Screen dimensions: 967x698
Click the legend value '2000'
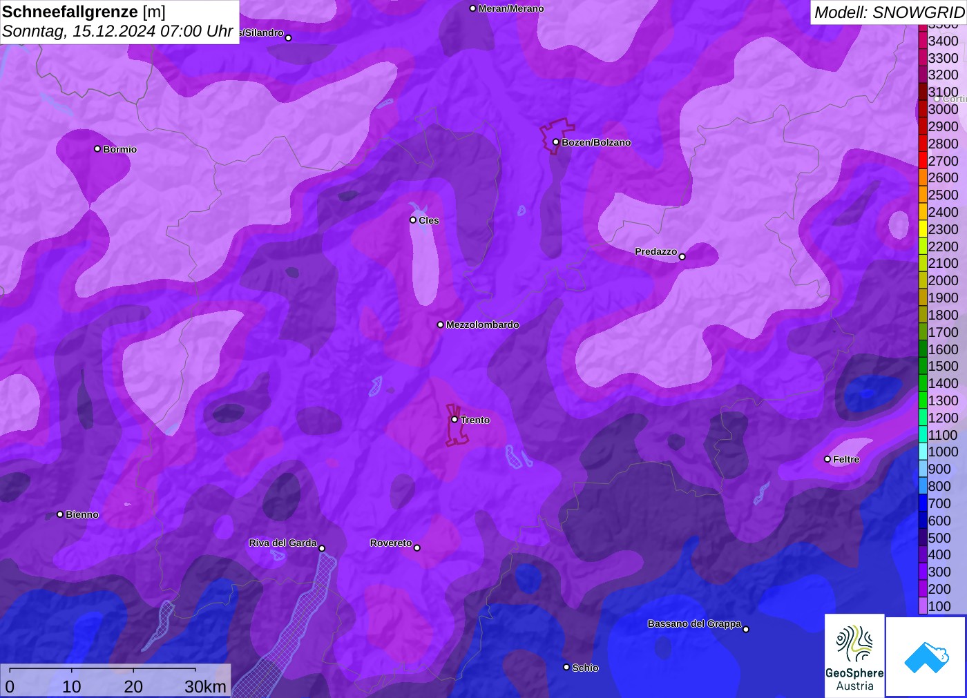(944, 280)
